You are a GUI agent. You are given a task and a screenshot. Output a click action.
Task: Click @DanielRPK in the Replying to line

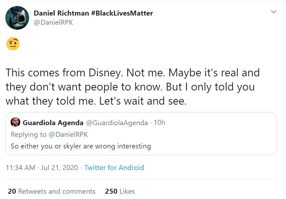point(68,134)
